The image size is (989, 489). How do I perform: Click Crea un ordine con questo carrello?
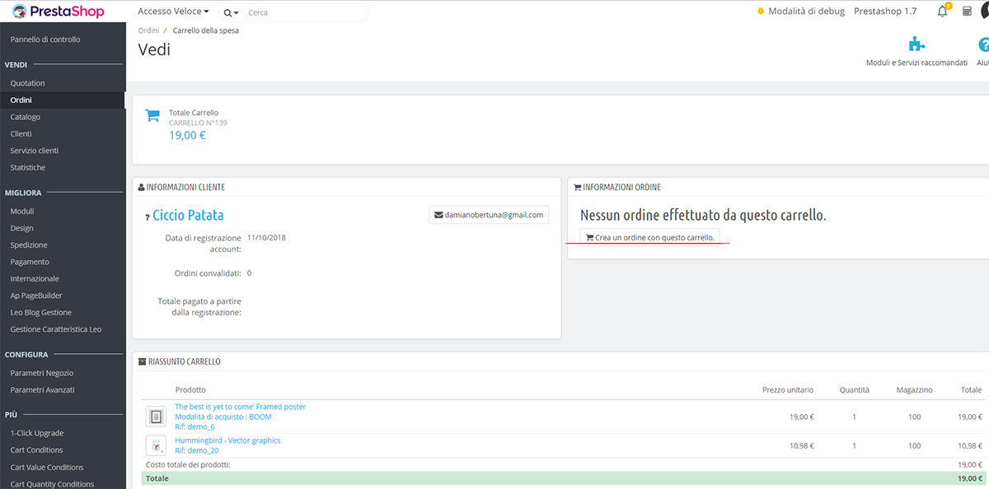tap(649, 237)
